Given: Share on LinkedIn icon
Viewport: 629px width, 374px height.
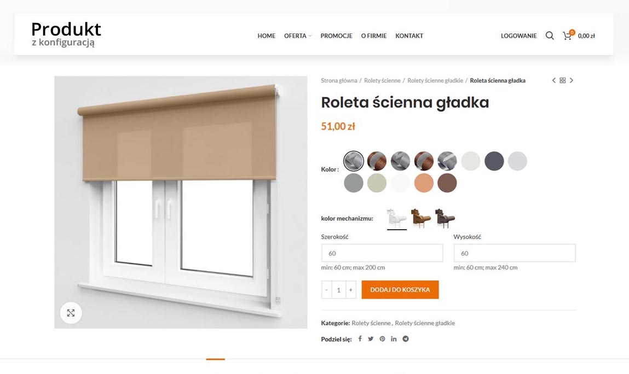Looking at the screenshot, I should click(x=394, y=338).
